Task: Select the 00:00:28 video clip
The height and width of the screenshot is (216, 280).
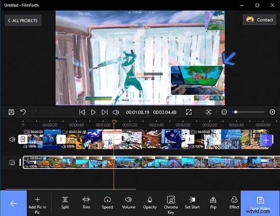Action: coord(42,139)
